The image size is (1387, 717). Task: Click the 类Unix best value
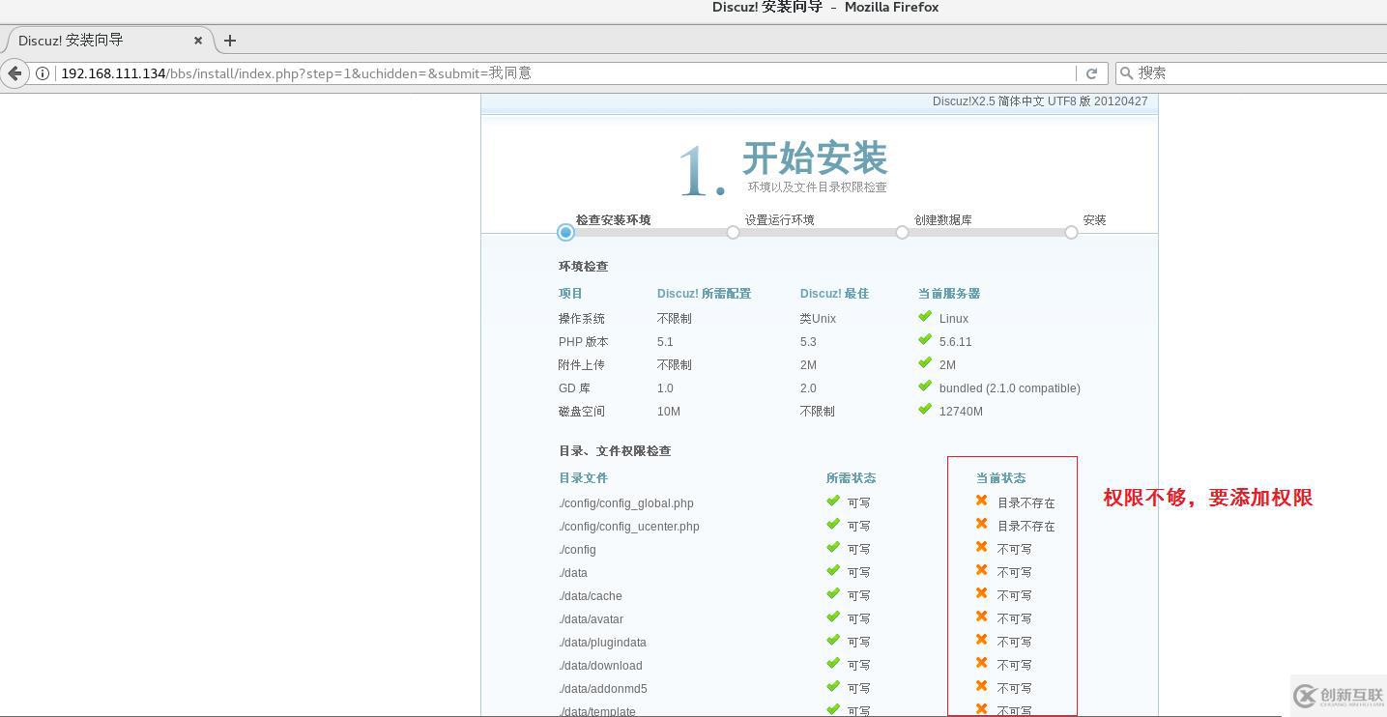[818, 319]
